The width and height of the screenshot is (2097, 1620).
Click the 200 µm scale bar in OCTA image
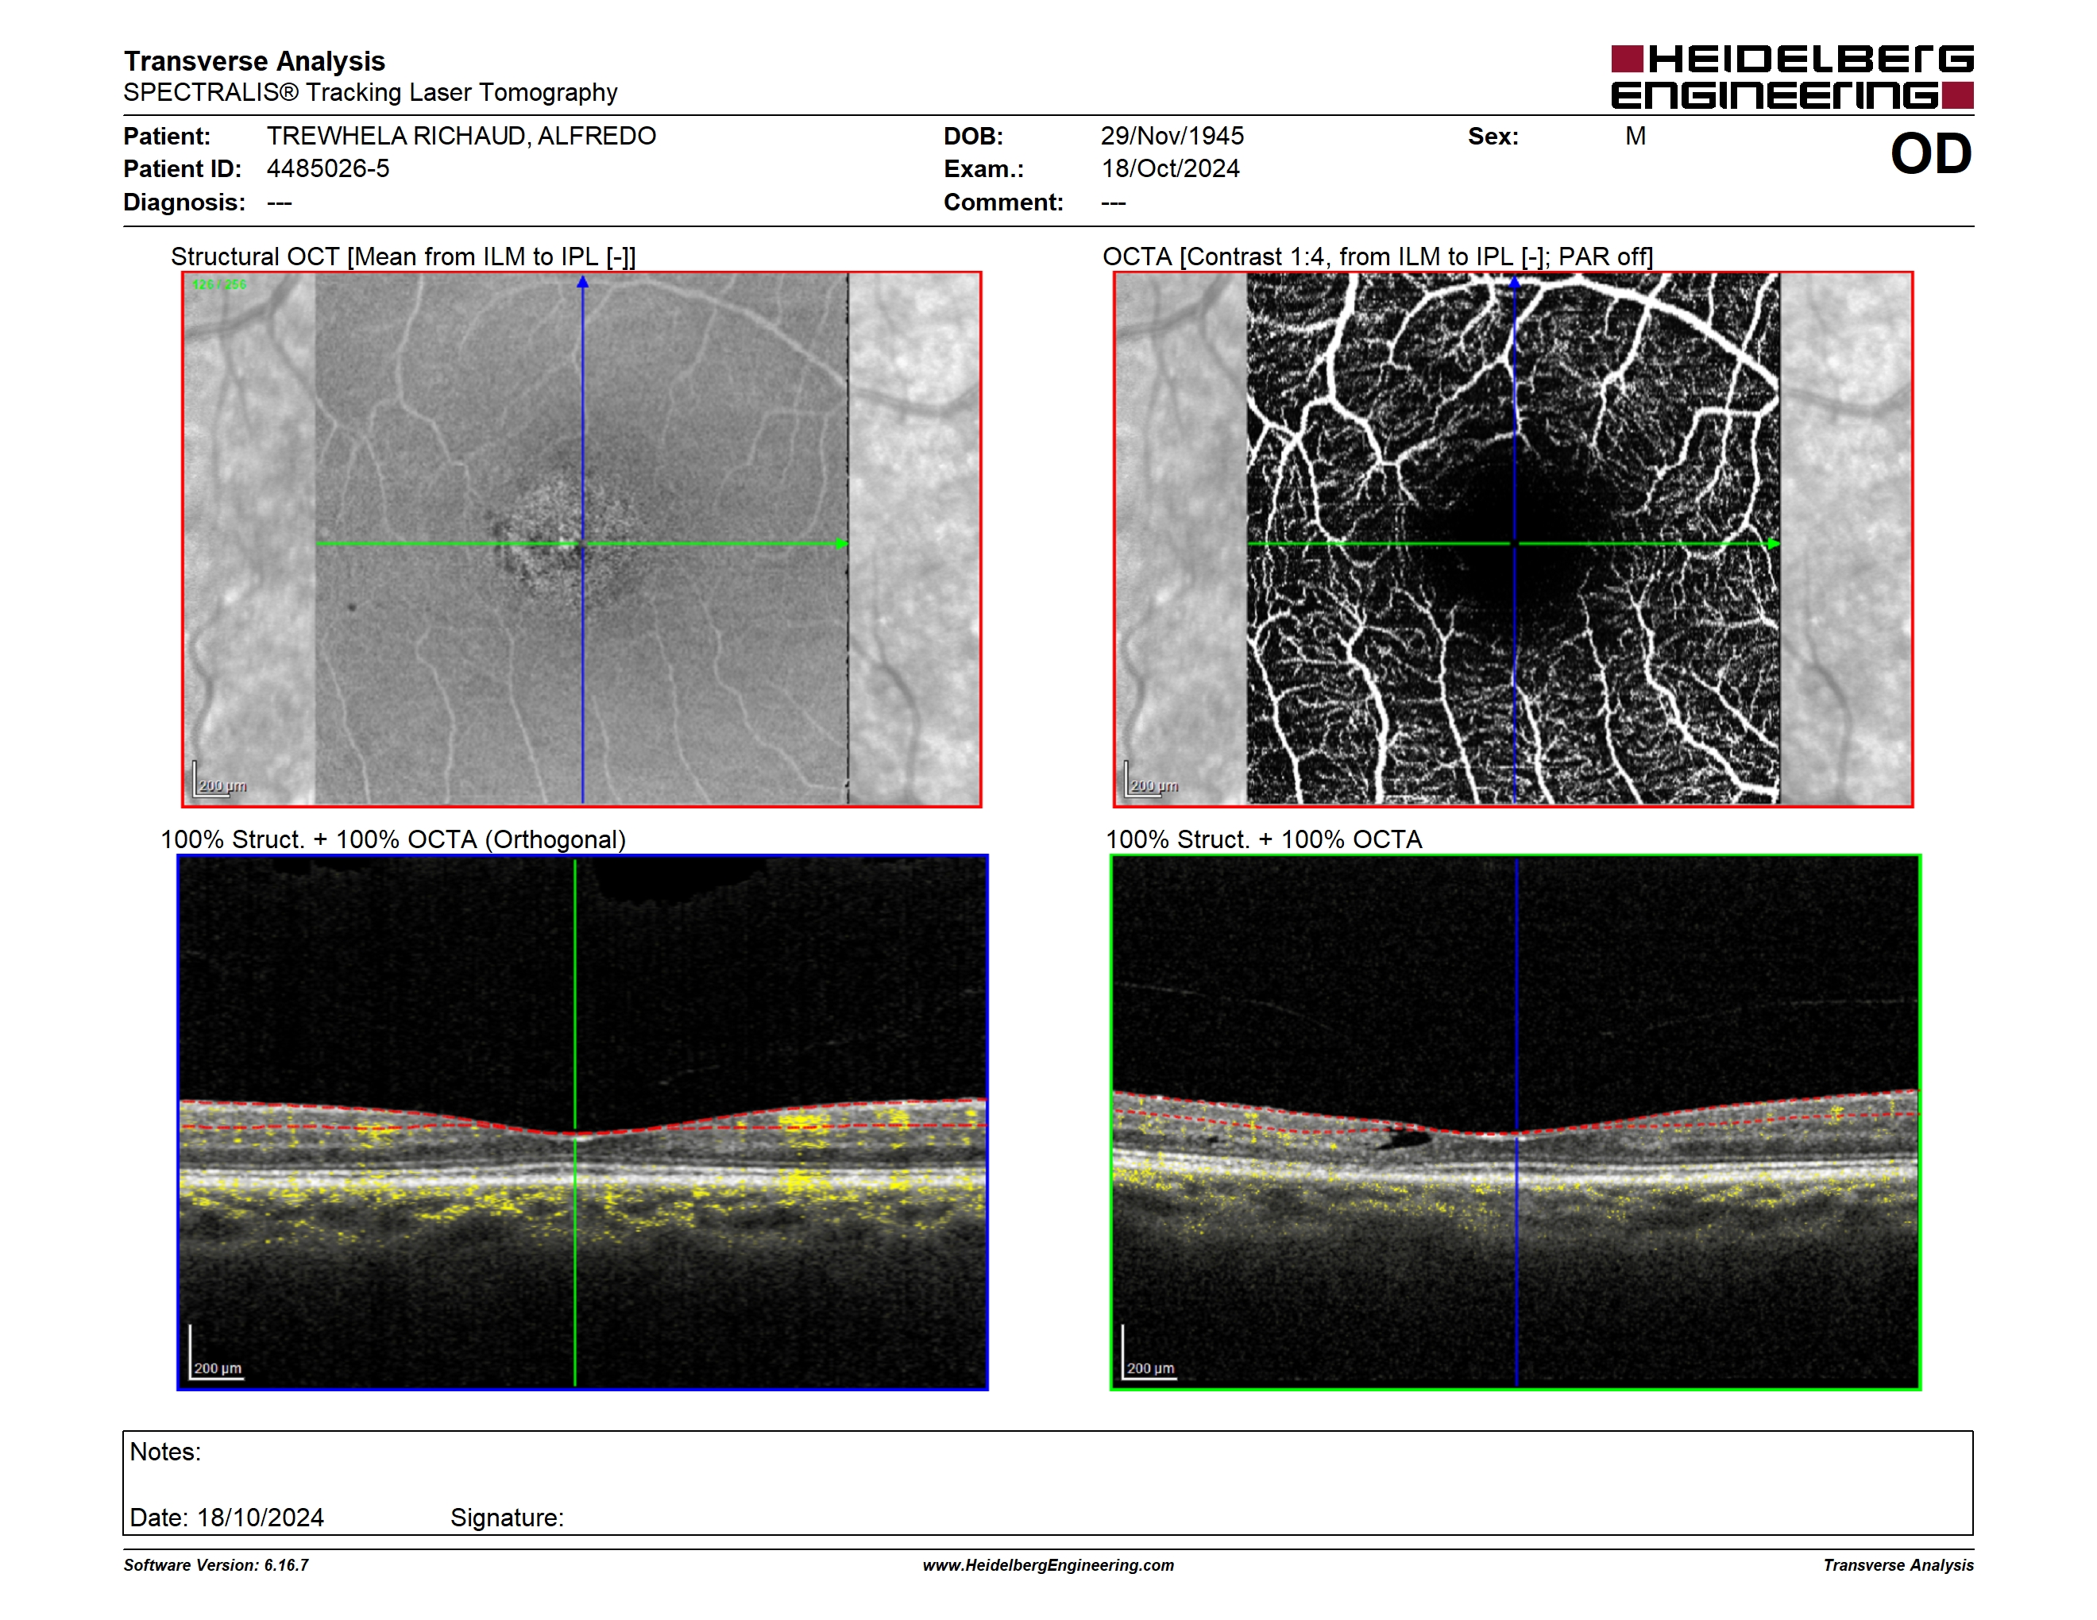(1151, 781)
